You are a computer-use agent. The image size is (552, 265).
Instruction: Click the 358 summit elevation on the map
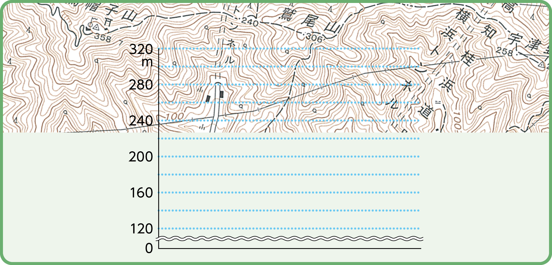click(x=103, y=38)
